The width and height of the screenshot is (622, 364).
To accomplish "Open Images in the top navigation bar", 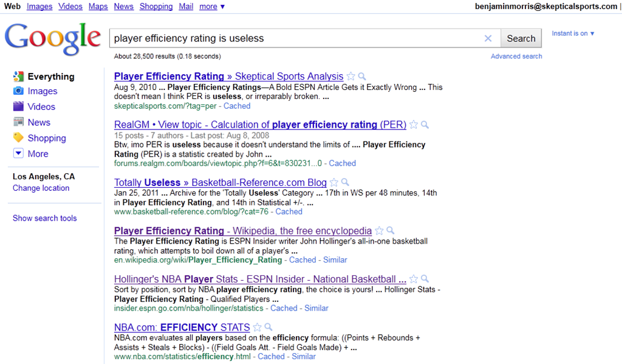I will (39, 7).
